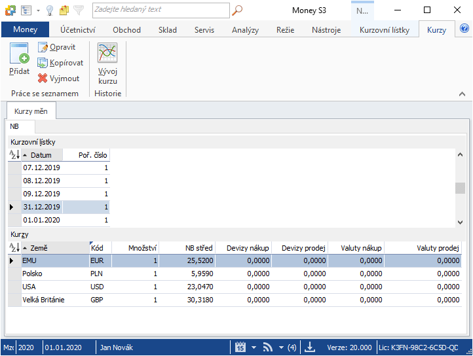Screen dimensions: 473x356
Task: Expand the RSS dropdown arrow in status bar
Action: (280, 347)
